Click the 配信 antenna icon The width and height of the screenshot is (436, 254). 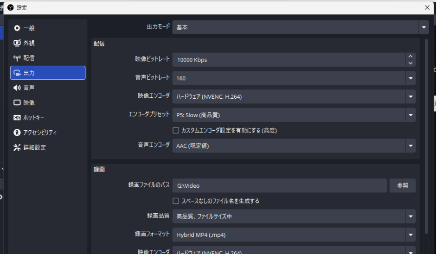click(17, 58)
